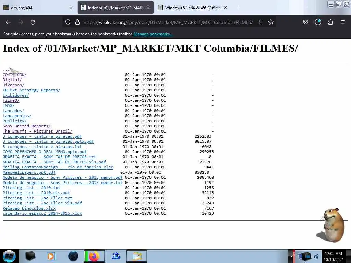Open Modelo de negocio 2013 menor.txt

pyautogui.click(x=63, y=183)
